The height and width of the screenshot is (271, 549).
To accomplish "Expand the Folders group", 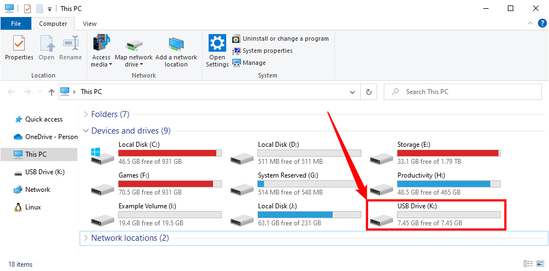I will click(86, 114).
